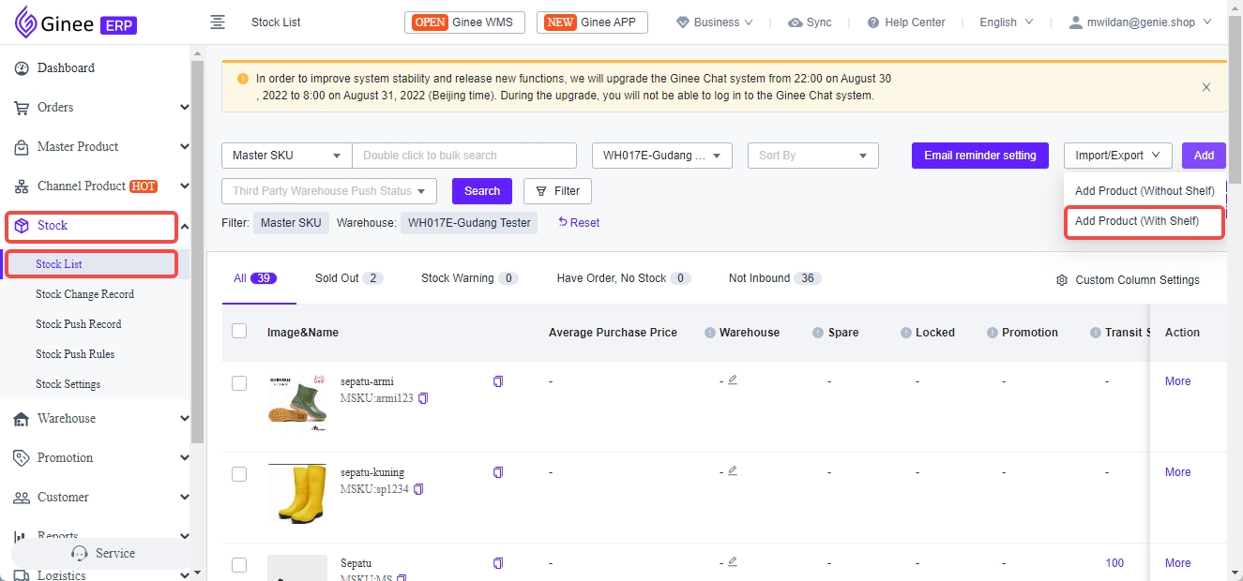Tick the select-all header checkbox
The image size is (1243, 581).
pos(239,331)
